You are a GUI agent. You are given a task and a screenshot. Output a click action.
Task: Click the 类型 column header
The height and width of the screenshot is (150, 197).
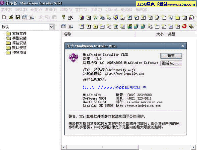[x=180, y=34]
